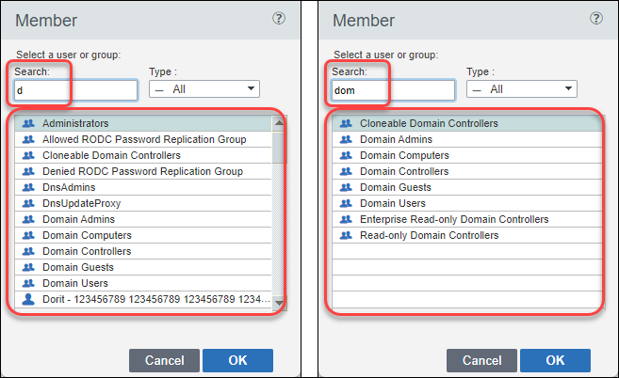Click group icon beside Read-only Domain Controllers

(x=346, y=235)
